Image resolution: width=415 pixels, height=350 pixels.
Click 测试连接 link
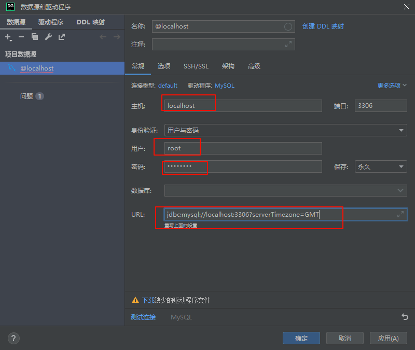(x=143, y=317)
